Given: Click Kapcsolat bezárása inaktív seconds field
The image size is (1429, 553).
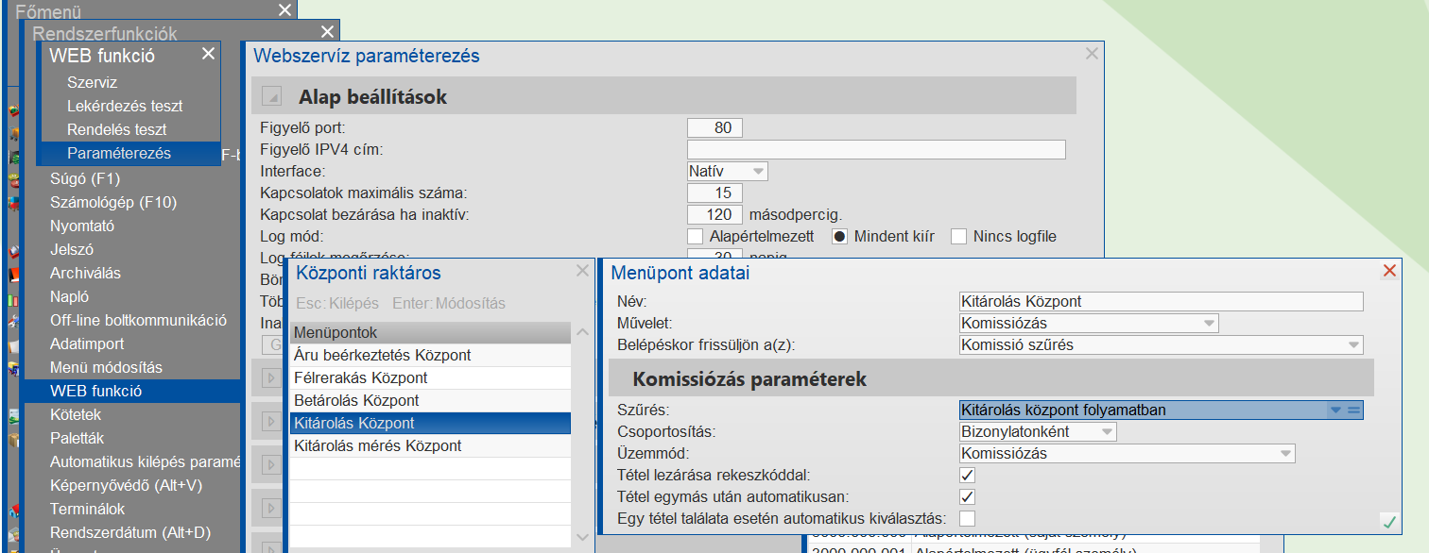Looking at the screenshot, I should pyautogui.click(x=715, y=214).
